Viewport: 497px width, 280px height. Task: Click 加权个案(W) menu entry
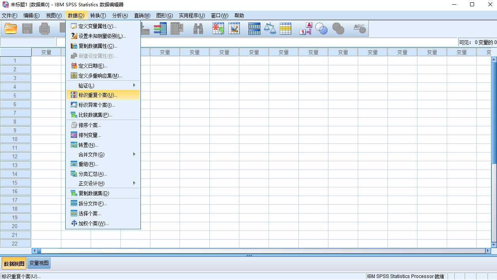(93, 223)
